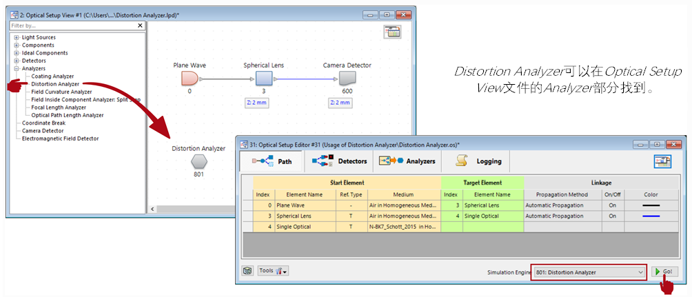Click the Z: 2 mm label under Spherical Lens
The width and height of the screenshot is (692, 297).
[257, 103]
